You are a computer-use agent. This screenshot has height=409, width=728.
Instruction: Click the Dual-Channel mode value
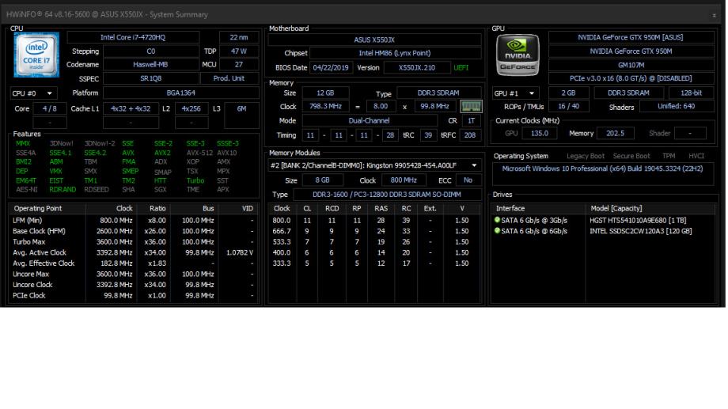coord(370,121)
